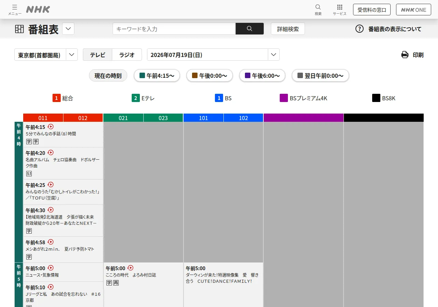438x307 pixels.
Task: Open 詳細検索
Action: tap(288, 29)
